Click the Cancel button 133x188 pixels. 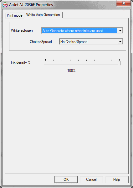click(91, 180)
